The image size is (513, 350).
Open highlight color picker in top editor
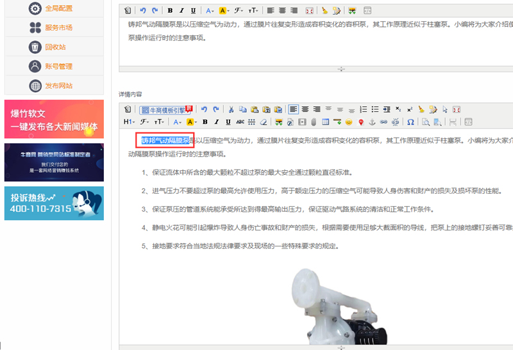(x=224, y=10)
